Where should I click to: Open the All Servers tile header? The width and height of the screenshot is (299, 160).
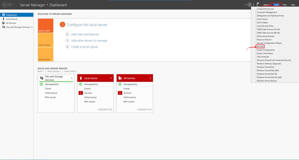click(x=135, y=78)
